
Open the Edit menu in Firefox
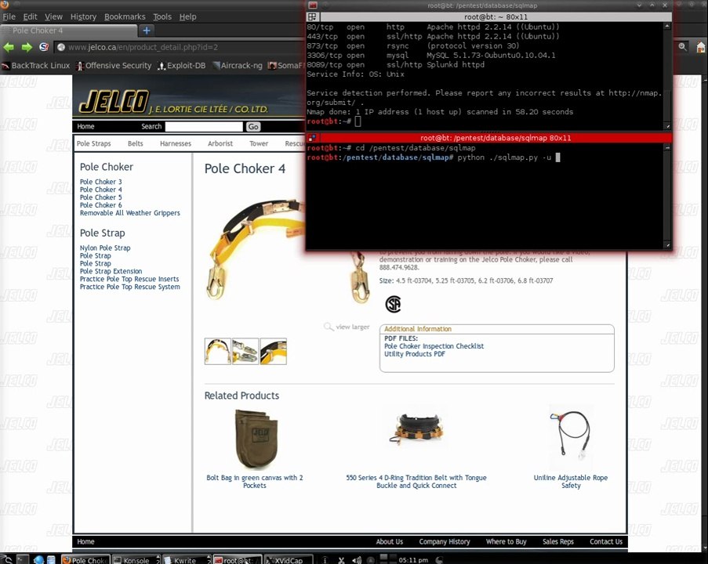point(31,16)
